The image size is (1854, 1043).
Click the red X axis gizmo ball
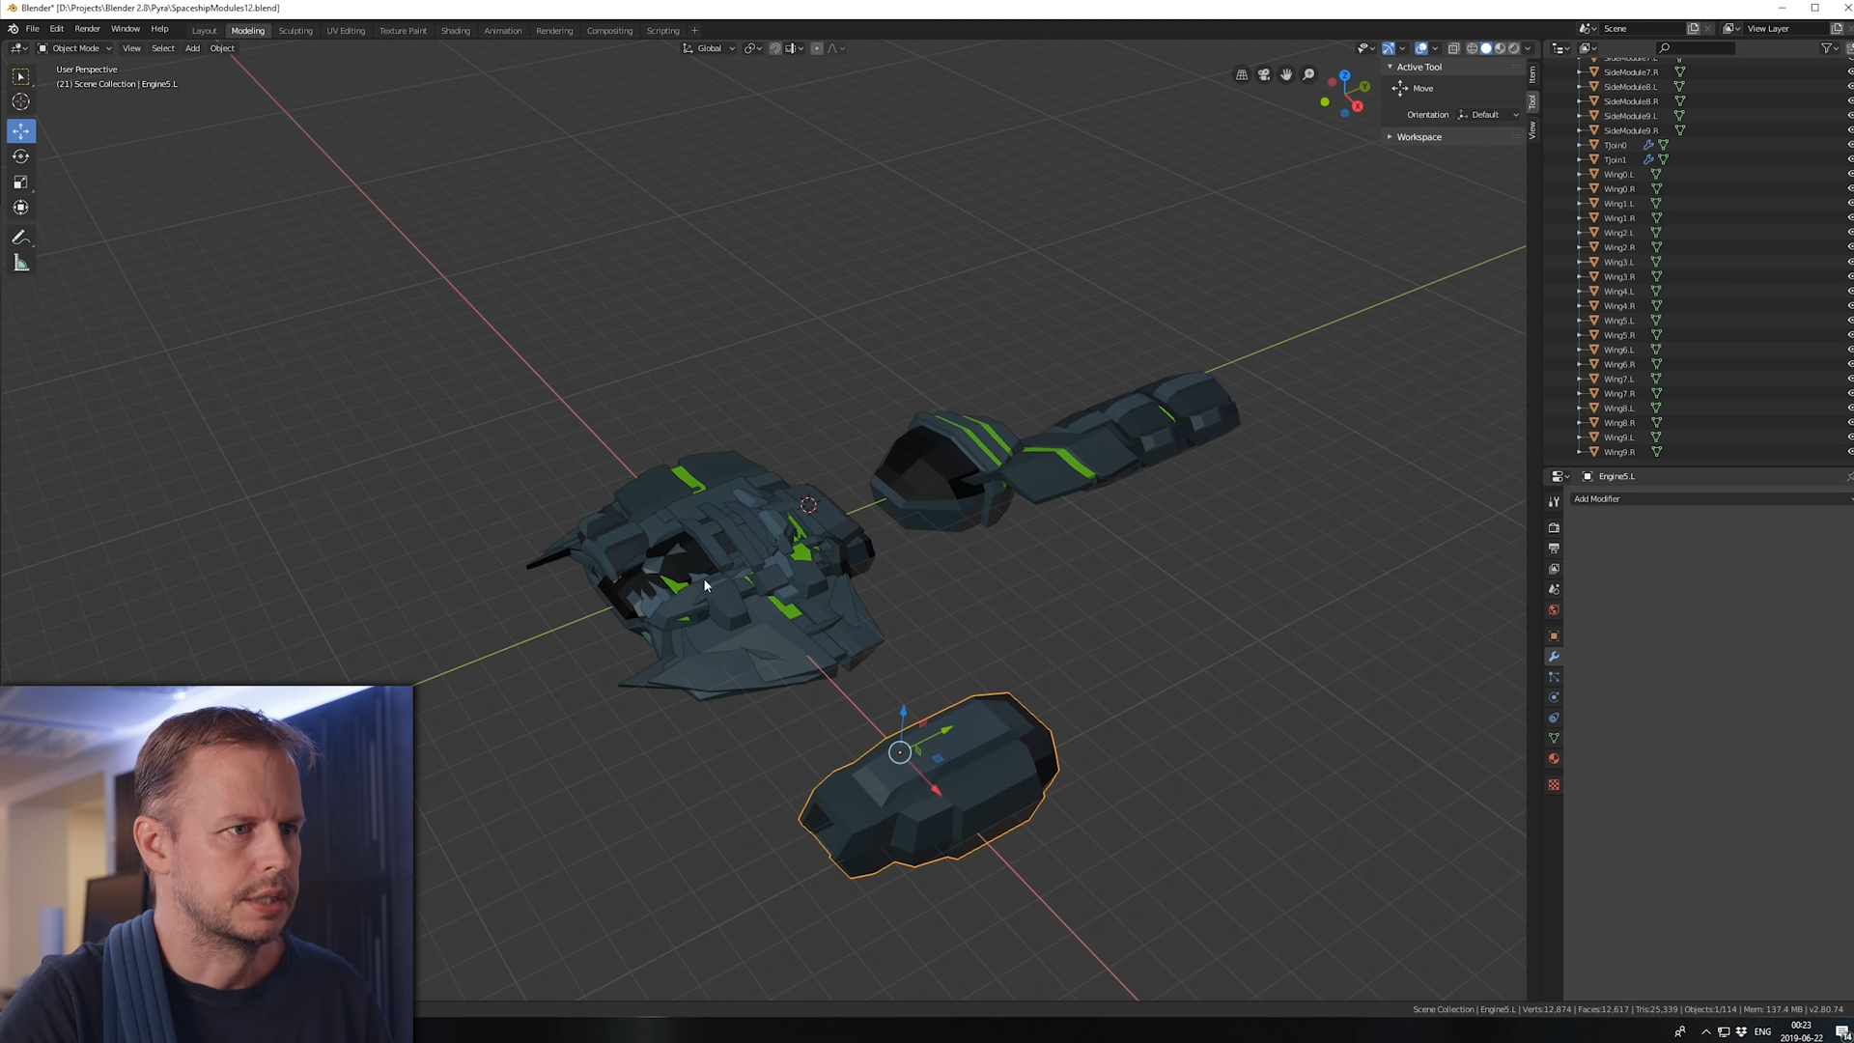(1358, 106)
